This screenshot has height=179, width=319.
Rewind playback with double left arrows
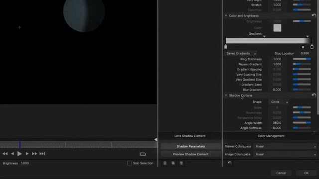[x=5, y=154]
